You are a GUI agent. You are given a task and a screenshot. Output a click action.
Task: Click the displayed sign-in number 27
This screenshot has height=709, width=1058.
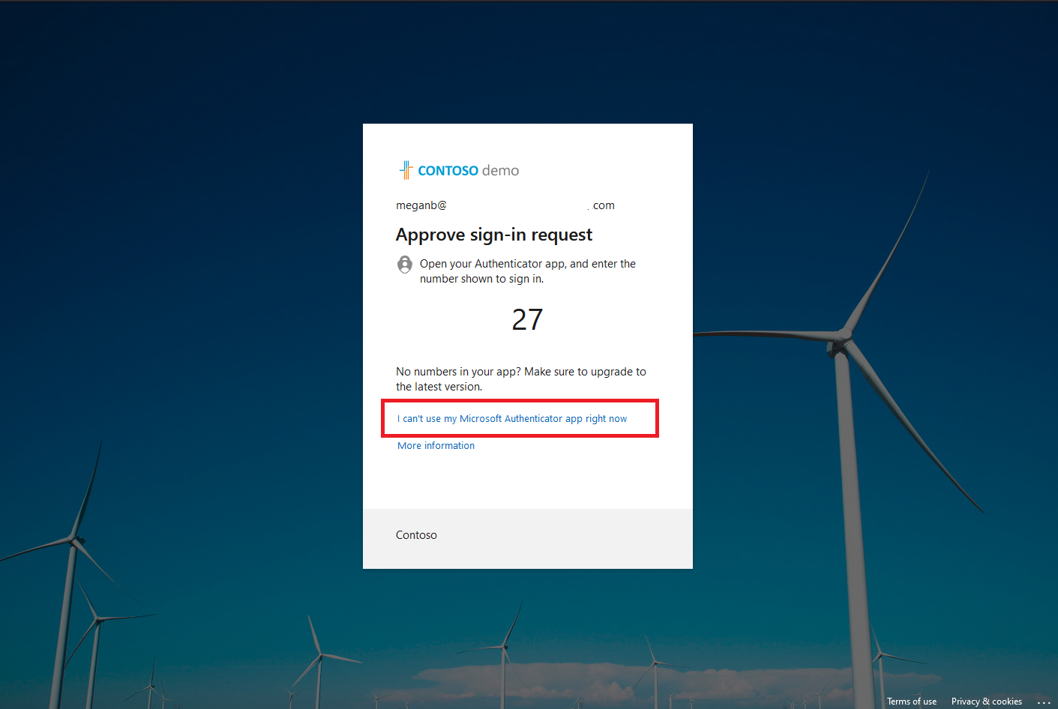pos(527,319)
